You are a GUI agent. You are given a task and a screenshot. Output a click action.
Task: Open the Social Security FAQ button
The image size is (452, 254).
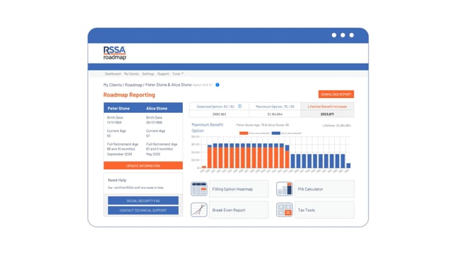[x=143, y=200]
